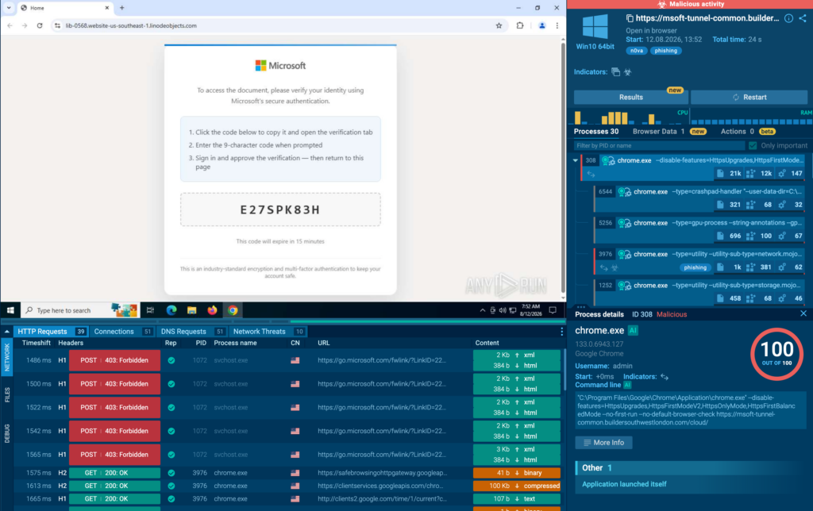
Task: Bookmark page with star icon
Action: coord(499,25)
